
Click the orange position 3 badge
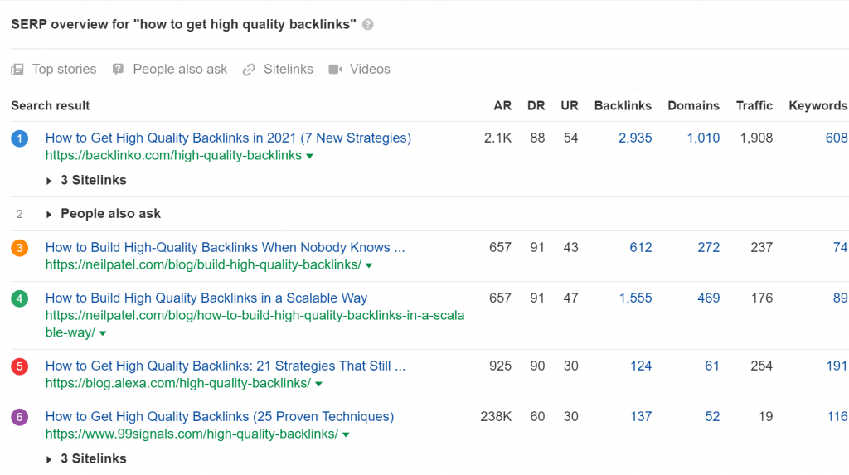pyautogui.click(x=20, y=248)
